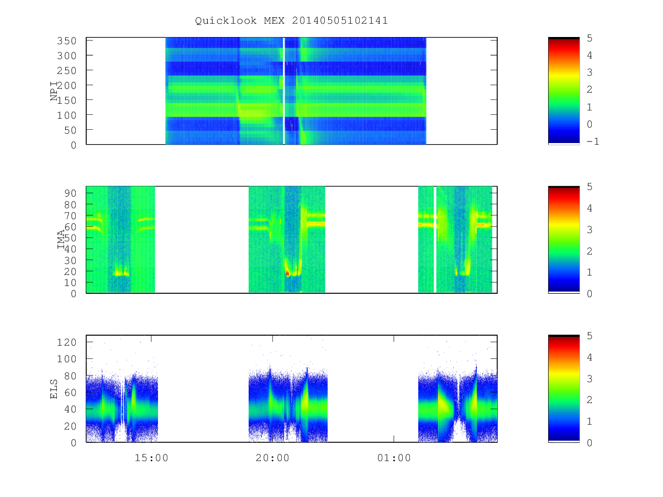Image resolution: width=663 pixels, height=497 pixels.
Task: Select the IMA panel color bar
Action: click(564, 240)
